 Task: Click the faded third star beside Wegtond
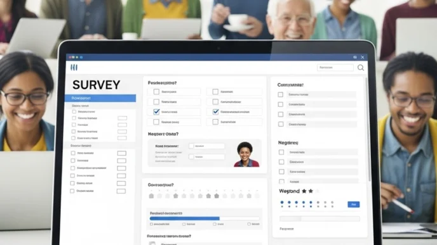[318, 191]
